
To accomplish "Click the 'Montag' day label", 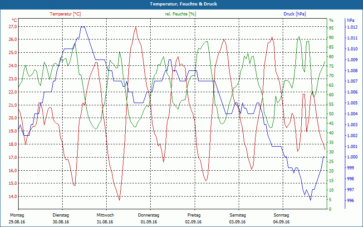I will point(17,215).
